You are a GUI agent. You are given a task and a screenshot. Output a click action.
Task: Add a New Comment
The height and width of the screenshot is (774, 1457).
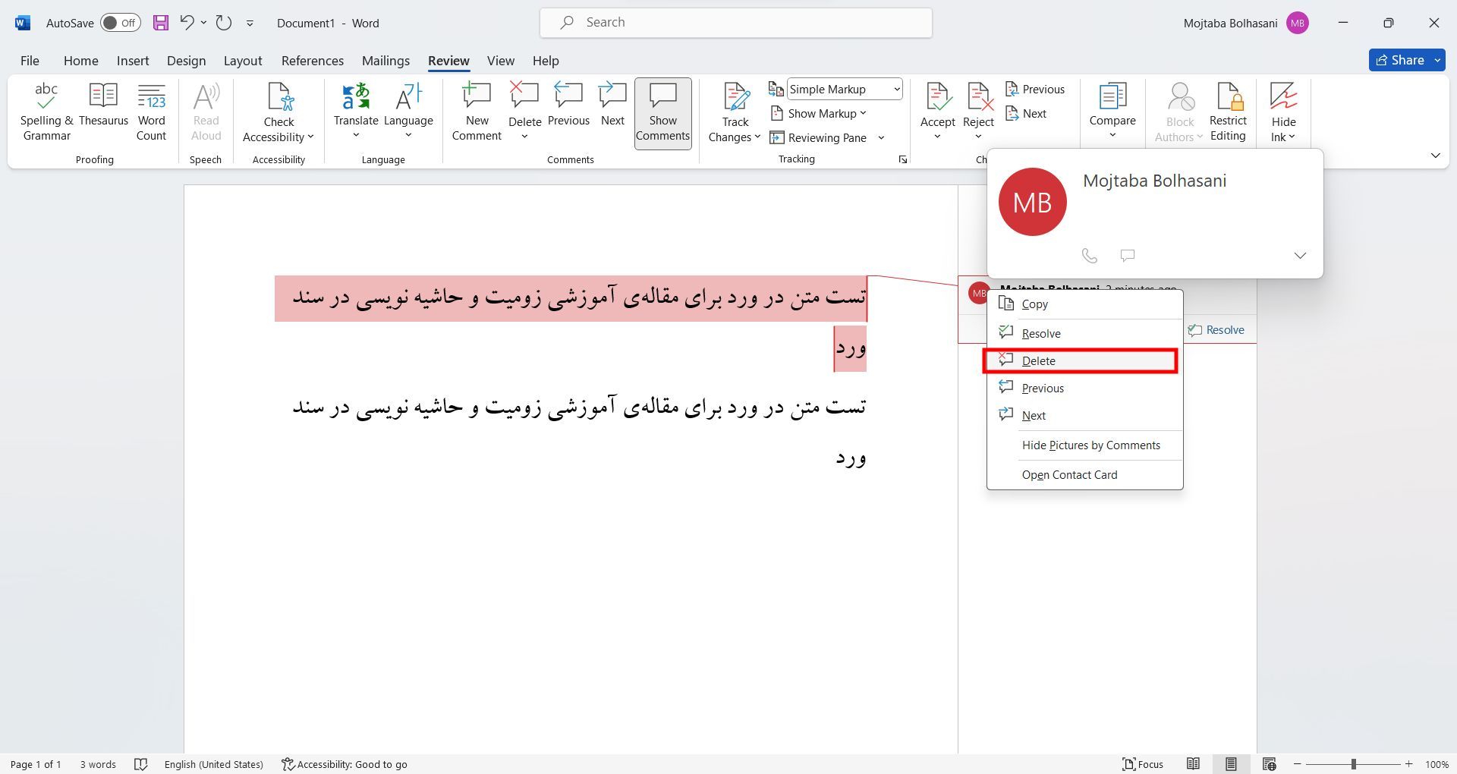click(x=477, y=112)
